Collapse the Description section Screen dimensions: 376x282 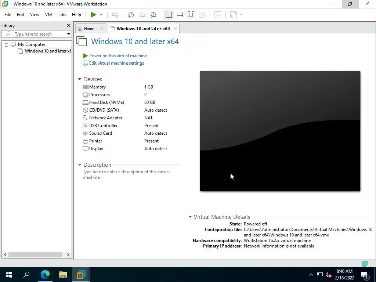click(x=80, y=165)
